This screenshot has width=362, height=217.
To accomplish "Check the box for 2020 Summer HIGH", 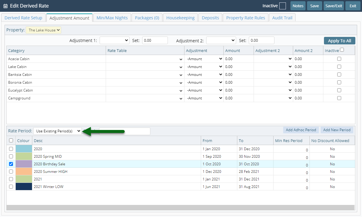I will (x=11, y=171).
